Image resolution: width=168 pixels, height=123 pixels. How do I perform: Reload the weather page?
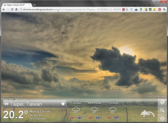[x=12, y=9]
